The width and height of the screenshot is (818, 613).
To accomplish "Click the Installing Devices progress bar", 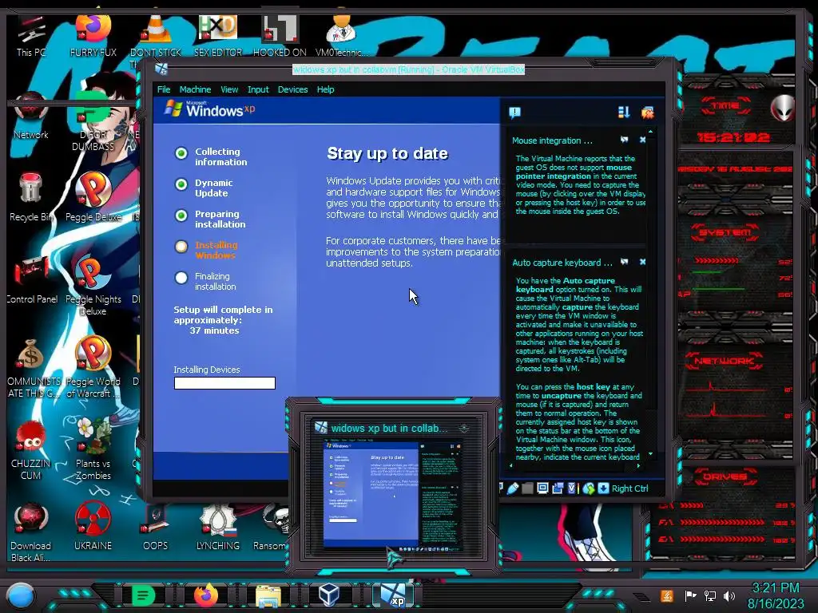I will (224, 383).
